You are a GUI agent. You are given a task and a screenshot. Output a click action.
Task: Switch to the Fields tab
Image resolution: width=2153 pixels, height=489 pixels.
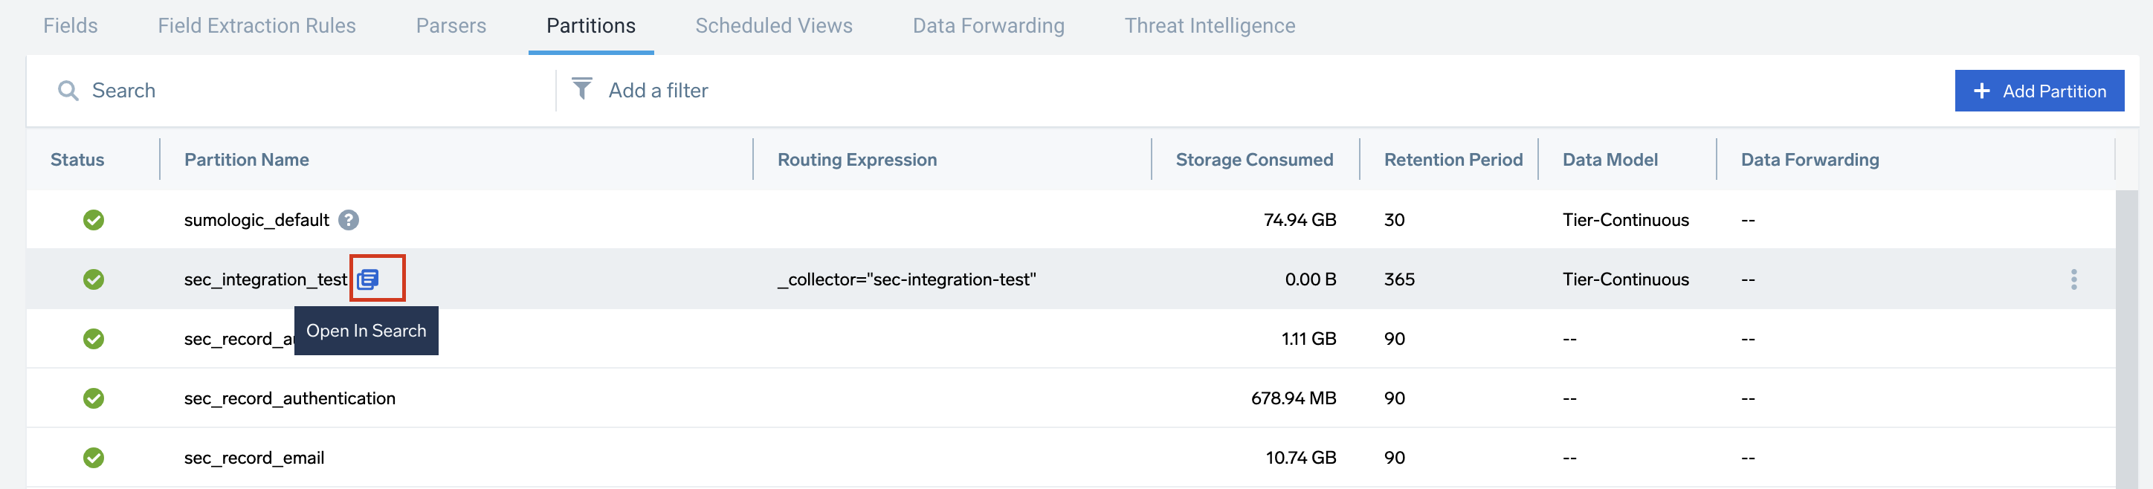70,26
